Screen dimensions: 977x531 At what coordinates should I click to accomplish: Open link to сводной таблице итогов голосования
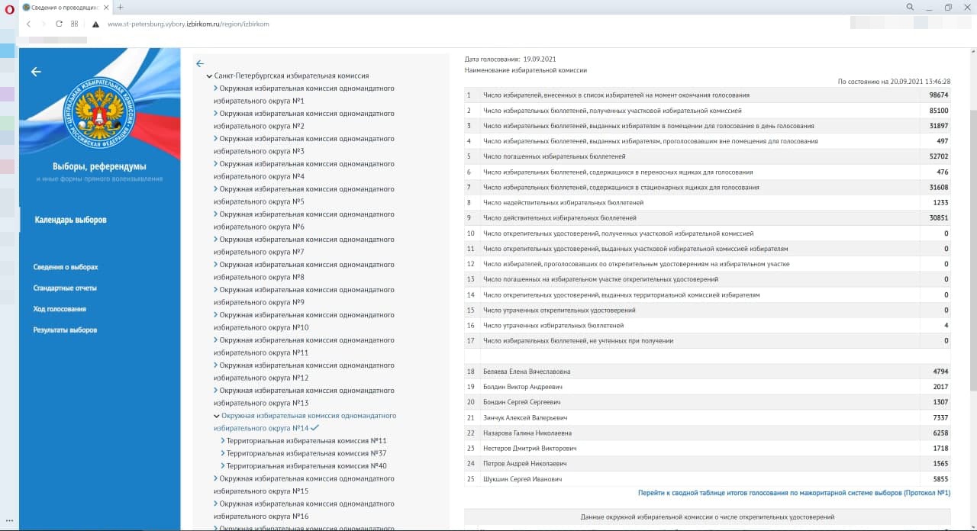pos(794,494)
